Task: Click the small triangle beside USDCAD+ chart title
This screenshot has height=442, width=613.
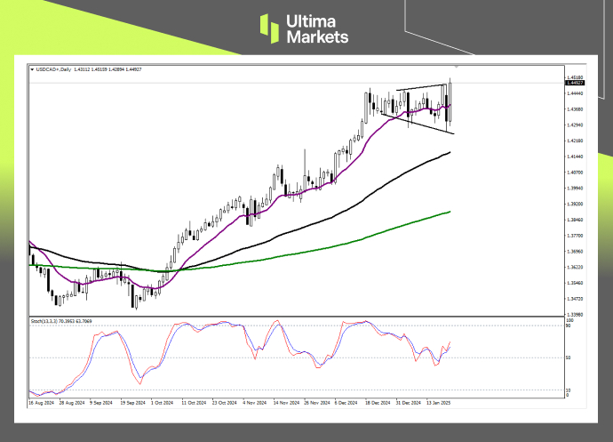Action: tap(32, 68)
